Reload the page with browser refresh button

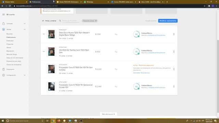click(10, 6)
